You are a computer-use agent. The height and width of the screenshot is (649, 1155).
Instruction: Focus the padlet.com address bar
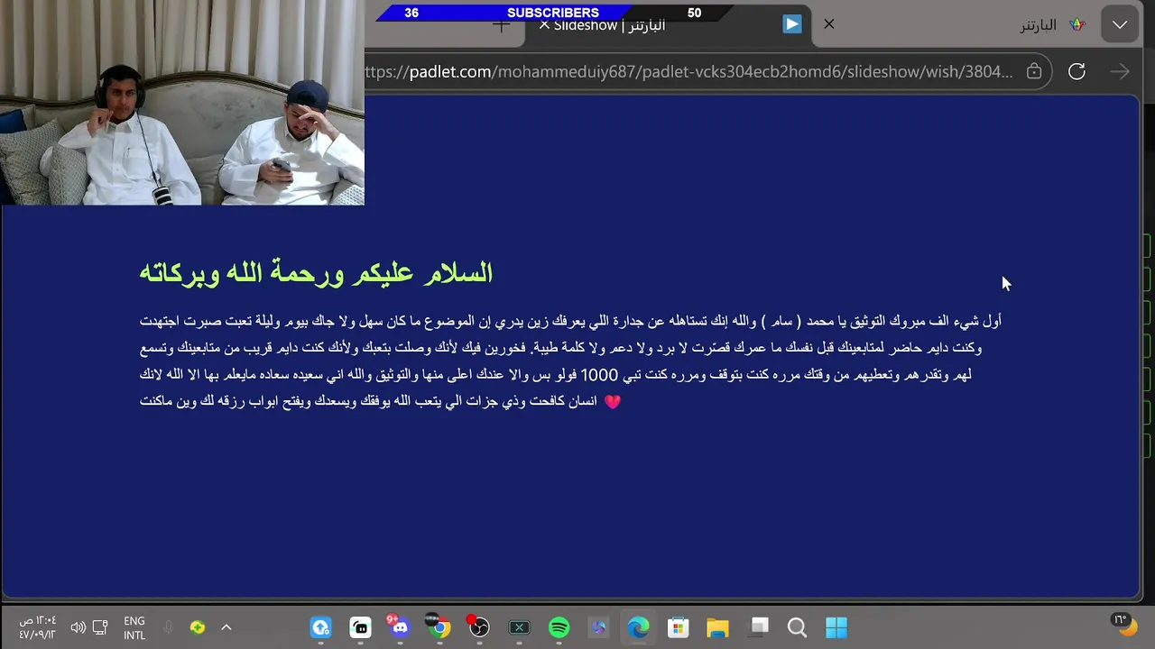pyautogui.click(x=690, y=72)
